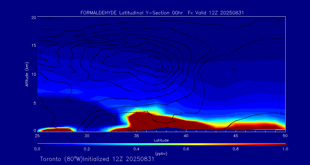Click the colorbar value label 0.8
310x165 pixels.
(x=236, y=149)
